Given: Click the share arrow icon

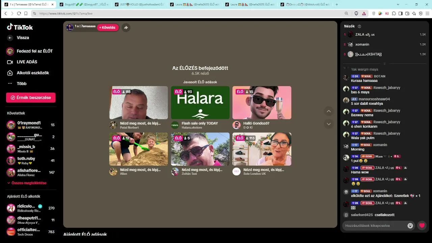Looking at the screenshot, I should click(126, 28).
